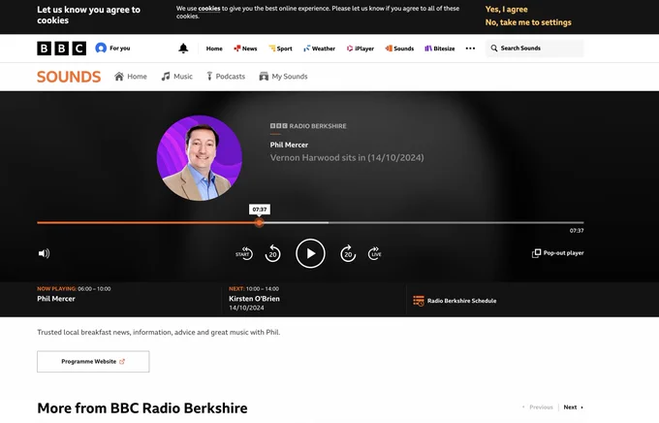The height and width of the screenshot is (423, 659).
Task: Toggle the volume speaker icon
Action: point(45,253)
